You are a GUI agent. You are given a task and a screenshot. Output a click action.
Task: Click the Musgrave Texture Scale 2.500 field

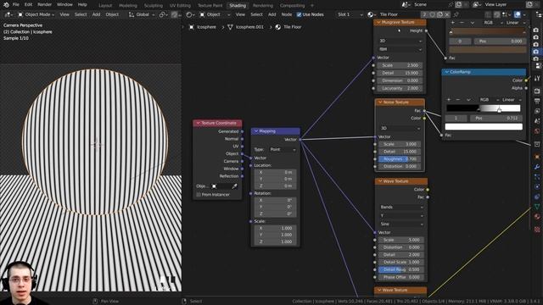[x=400, y=65]
